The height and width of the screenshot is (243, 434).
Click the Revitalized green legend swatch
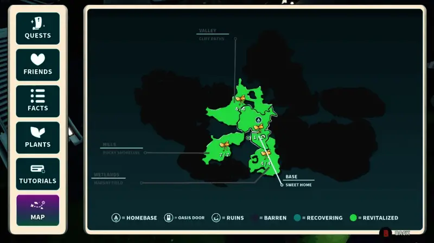pos(353,218)
